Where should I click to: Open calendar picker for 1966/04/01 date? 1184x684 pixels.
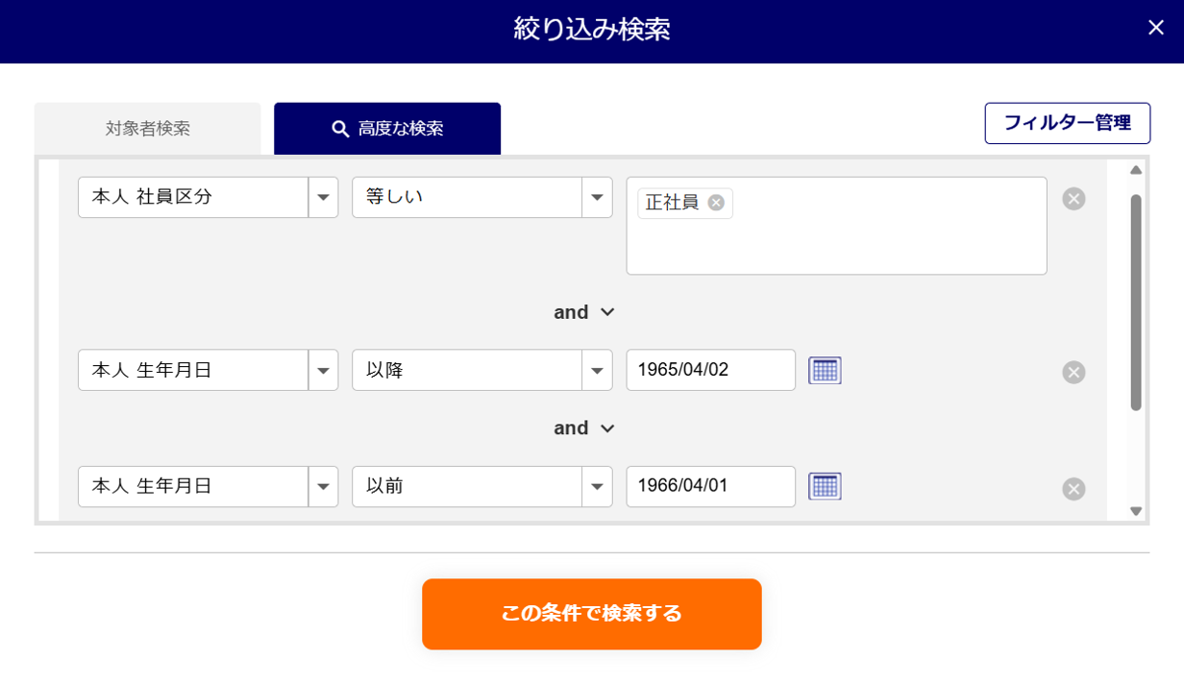click(825, 486)
